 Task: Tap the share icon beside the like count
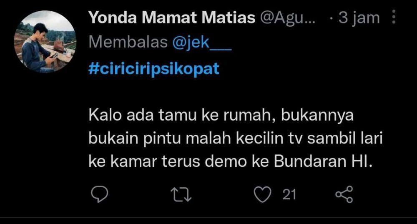click(344, 194)
